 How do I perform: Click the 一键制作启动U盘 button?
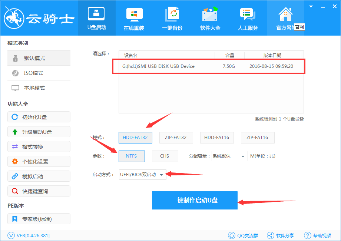click(195, 200)
